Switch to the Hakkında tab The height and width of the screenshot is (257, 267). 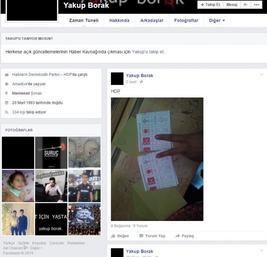[119, 20]
